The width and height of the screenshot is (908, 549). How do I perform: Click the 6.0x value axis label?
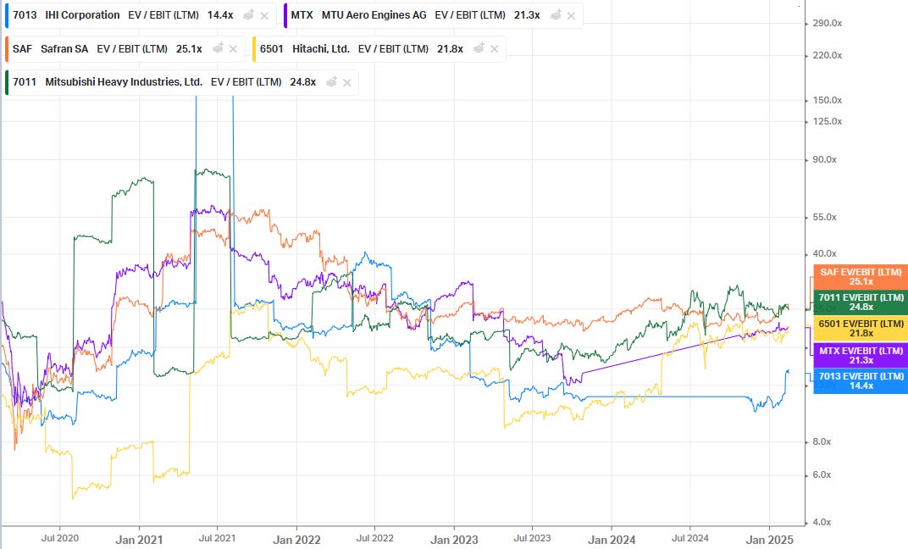click(822, 475)
